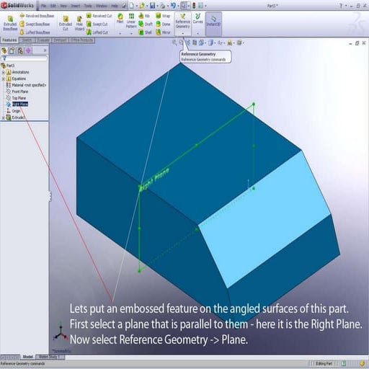Open the FeatureManager design tree tab
This screenshot has height=369, width=369.
point(4,50)
